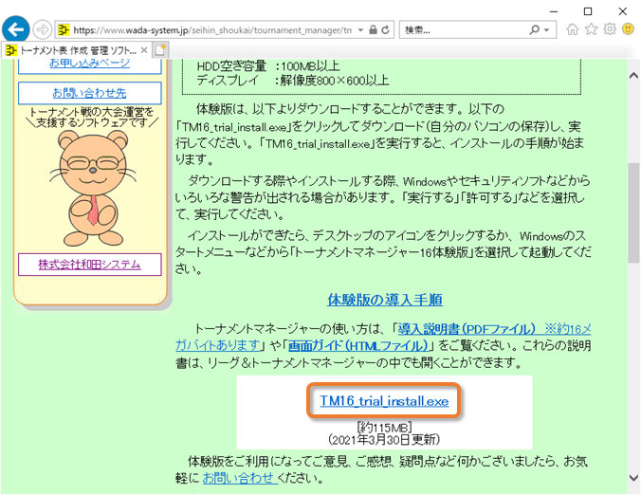Click the TM16_trial_install.exe download link
641x495 pixels.
[384, 401]
